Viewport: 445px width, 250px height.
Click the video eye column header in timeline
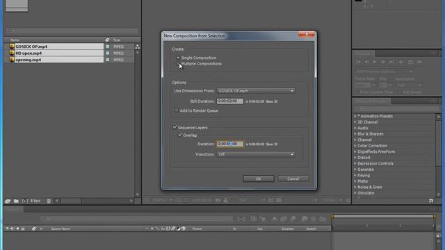(x=7, y=228)
